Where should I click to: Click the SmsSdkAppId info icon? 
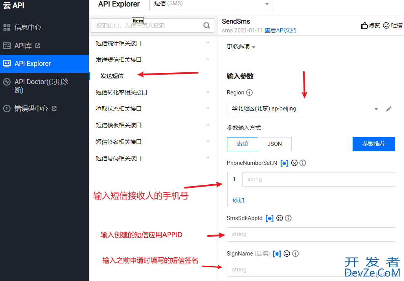click(288, 218)
